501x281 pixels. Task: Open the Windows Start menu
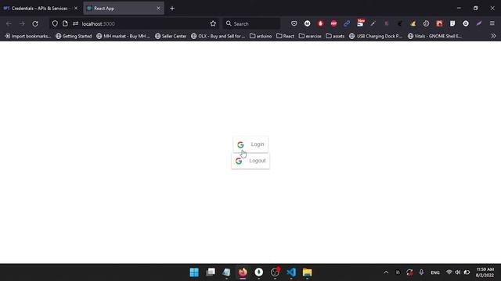pyautogui.click(x=194, y=272)
